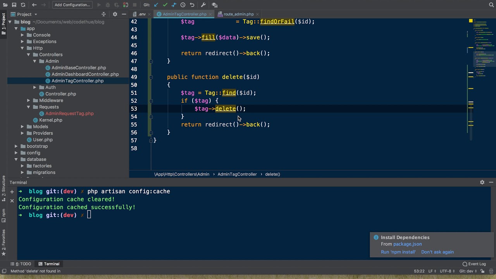This screenshot has width=496, height=279.
Task: Close terminal session with the X icon
Action: click(x=12, y=201)
